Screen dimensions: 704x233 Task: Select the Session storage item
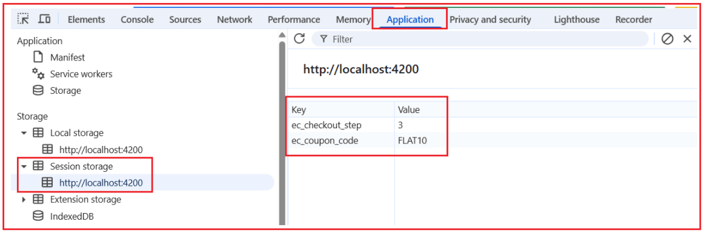point(81,166)
